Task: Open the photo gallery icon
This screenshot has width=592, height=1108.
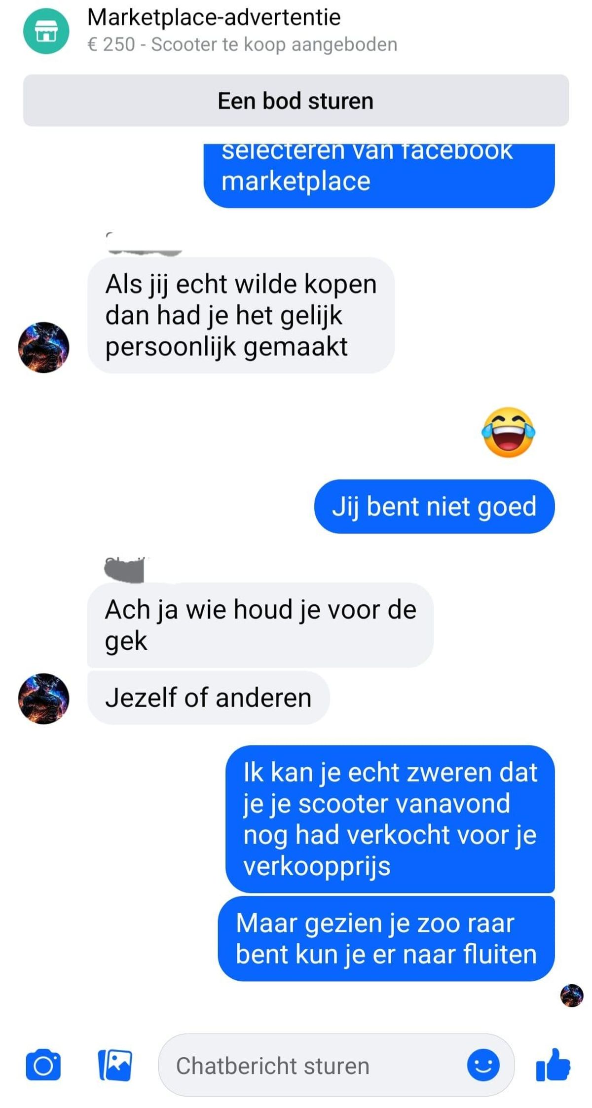Action: tap(115, 1065)
